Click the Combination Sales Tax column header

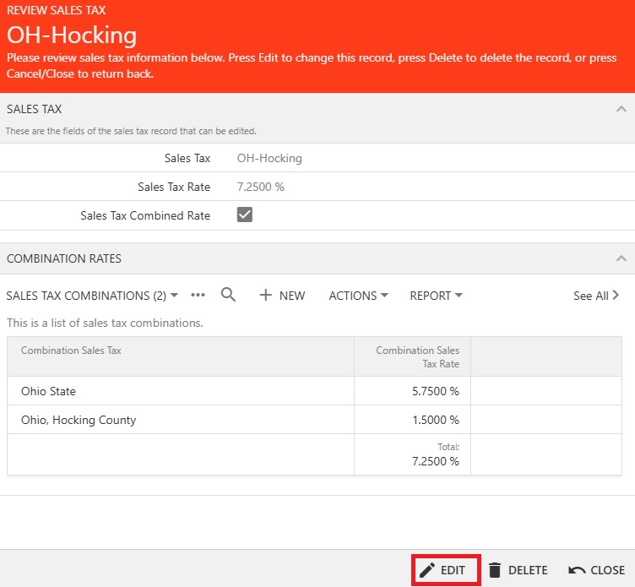pos(181,356)
